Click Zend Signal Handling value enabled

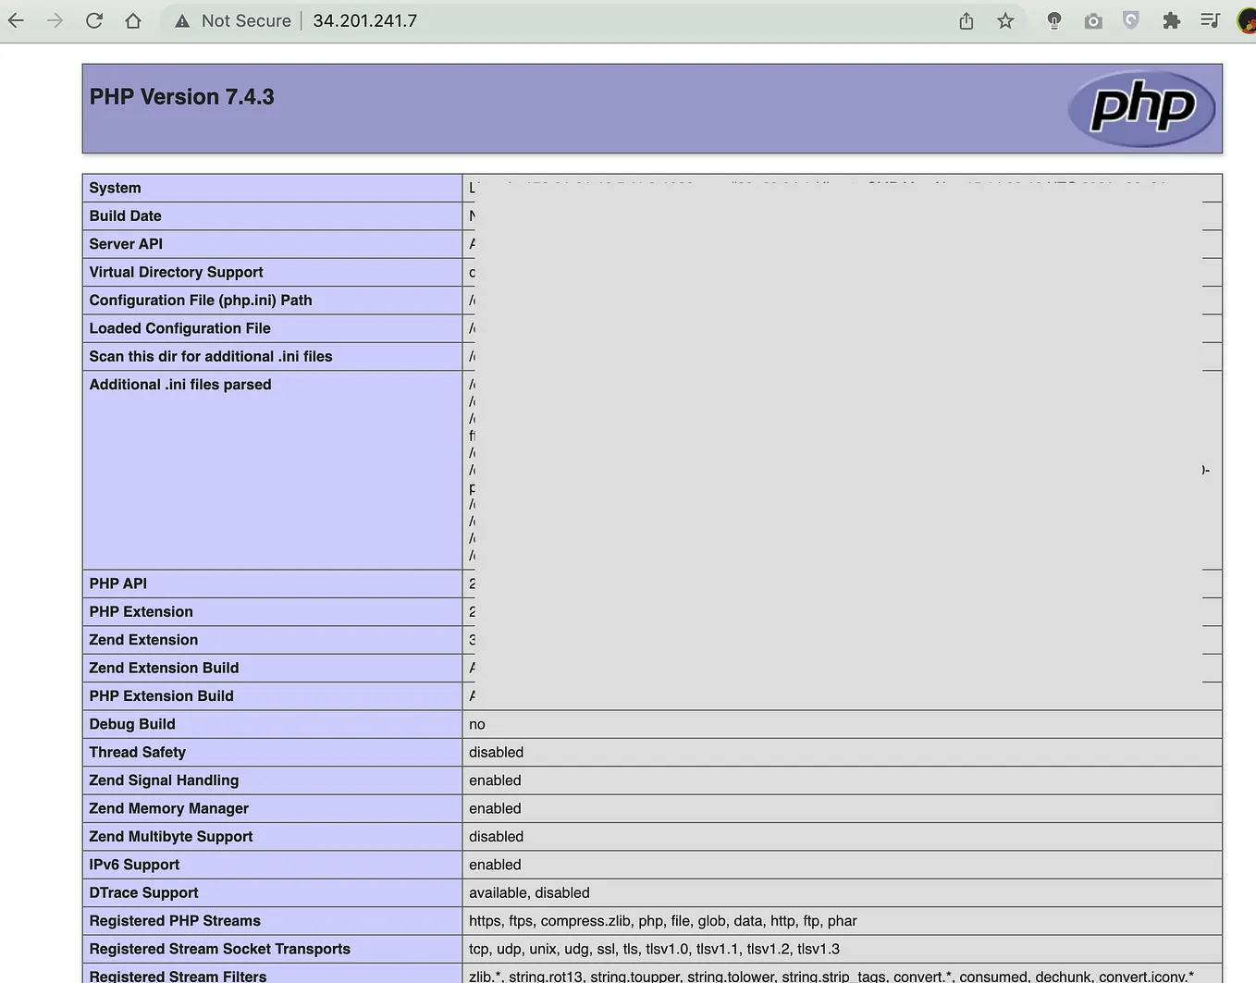tap(495, 780)
